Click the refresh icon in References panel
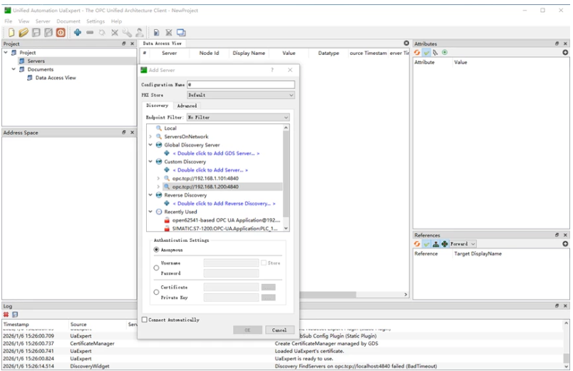 point(418,244)
